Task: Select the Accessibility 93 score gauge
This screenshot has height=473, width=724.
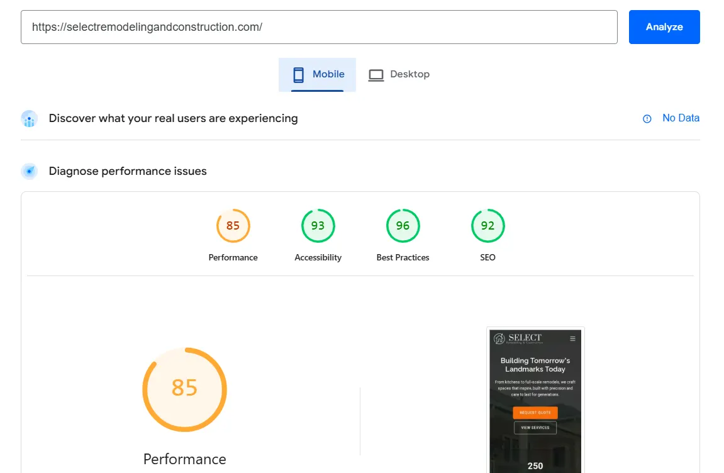Action: [318, 225]
